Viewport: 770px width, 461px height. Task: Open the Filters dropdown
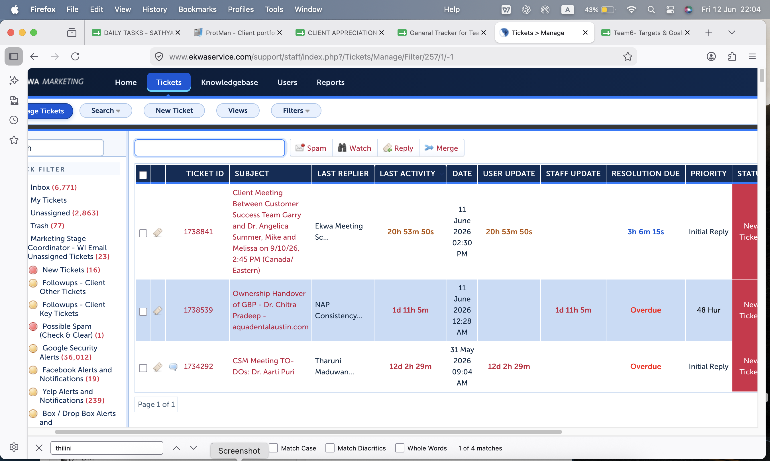296,111
